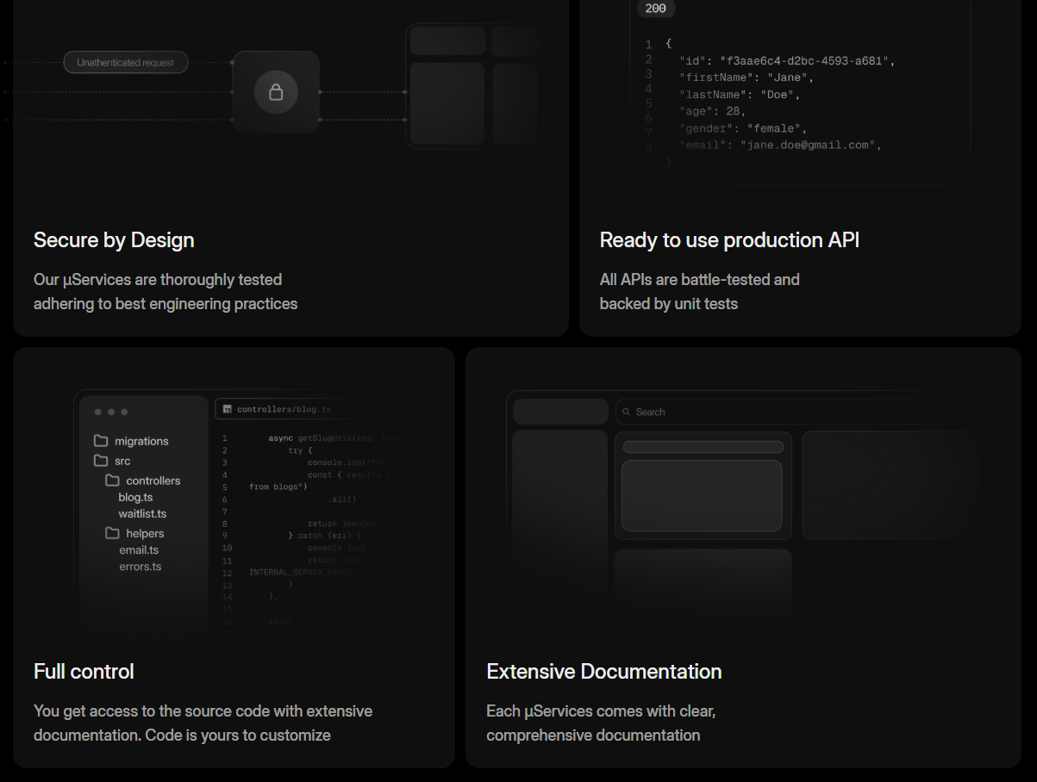Click "Each µServices comes with clear," text
The image size is (1037, 782).
click(601, 711)
